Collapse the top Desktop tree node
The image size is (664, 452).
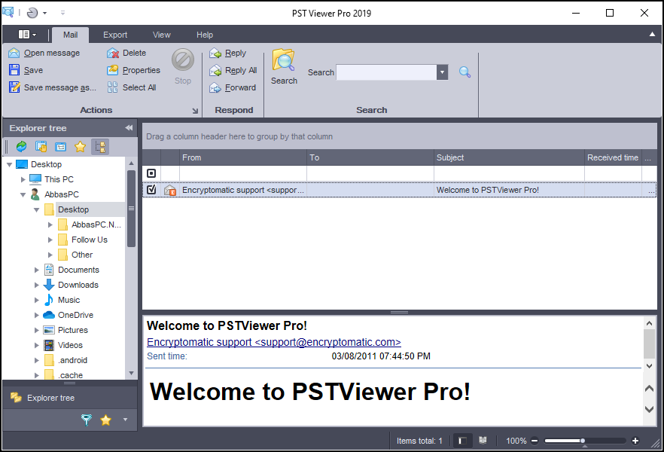(9, 164)
